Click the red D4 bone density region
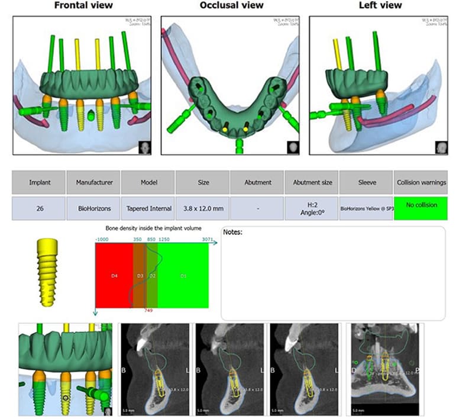This screenshot has width=456, height=419. 114,276
